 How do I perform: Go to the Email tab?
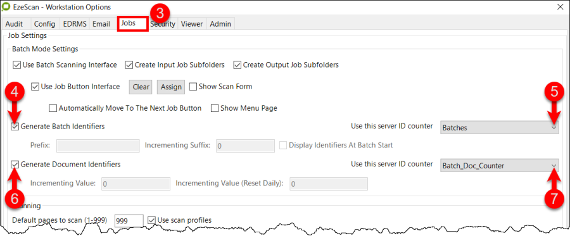[101, 24]
